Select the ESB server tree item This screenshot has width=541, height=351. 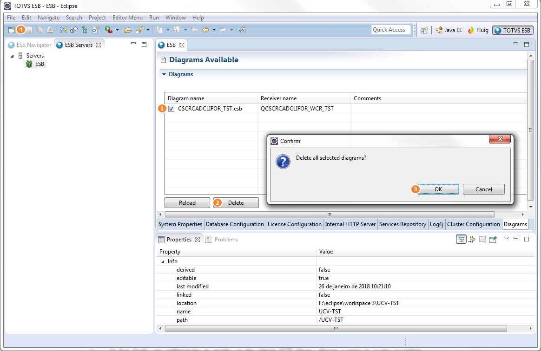(x=35, y=64)
